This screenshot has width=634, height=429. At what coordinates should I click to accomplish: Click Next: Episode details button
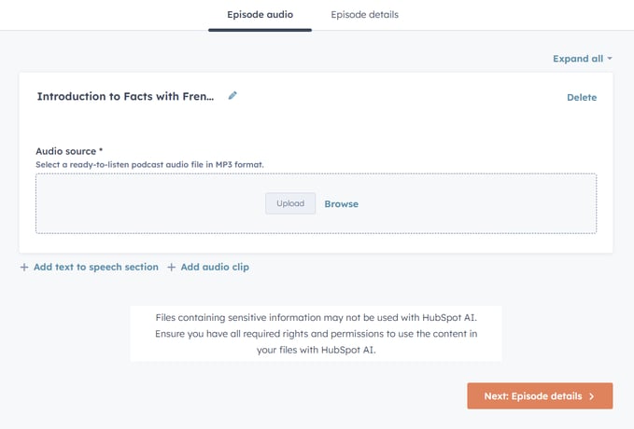(x=540, y=395)
